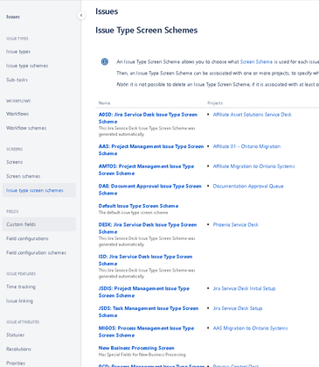
Task: Collapse the sidebar with the chevron button
Action: (x=81, y=15)
